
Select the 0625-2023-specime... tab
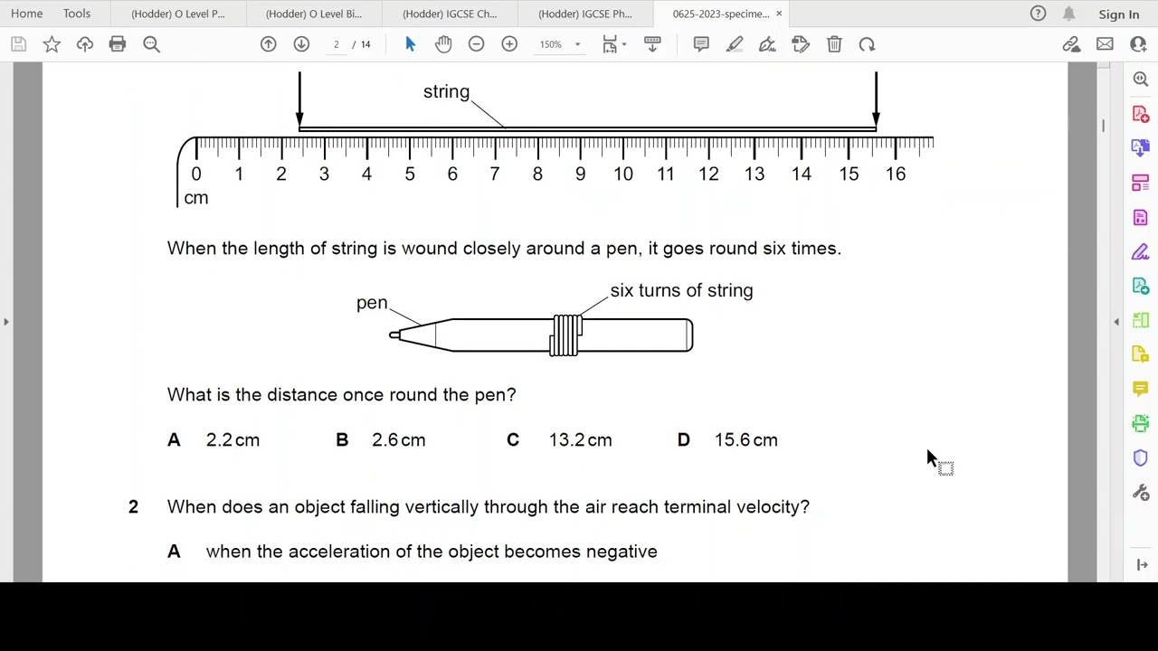(x=720, y=14)
